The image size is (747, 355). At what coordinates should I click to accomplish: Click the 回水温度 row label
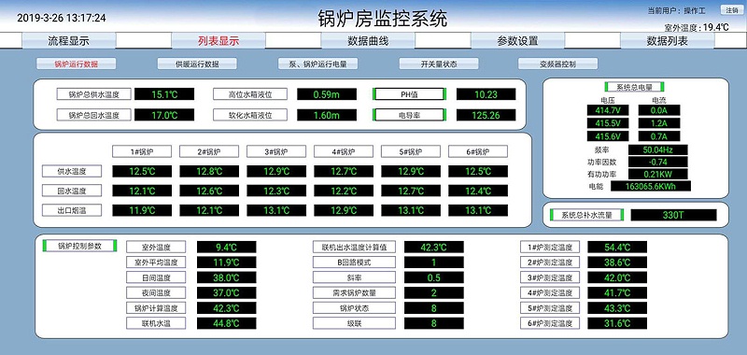click(x=72, y=191)
